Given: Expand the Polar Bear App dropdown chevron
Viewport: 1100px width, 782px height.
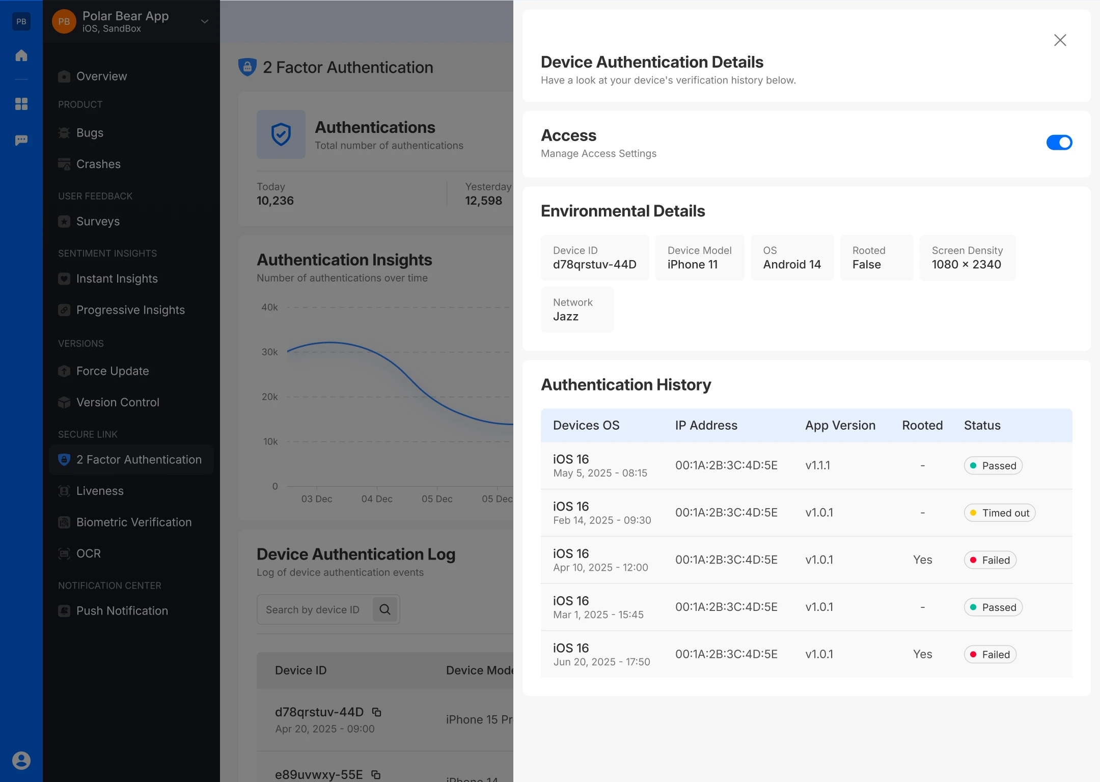Looking at the screenshot, I should [x=205, y=21].
